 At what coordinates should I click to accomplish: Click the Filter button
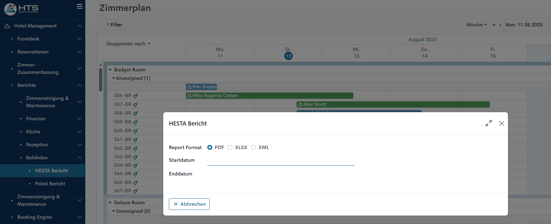114,25
